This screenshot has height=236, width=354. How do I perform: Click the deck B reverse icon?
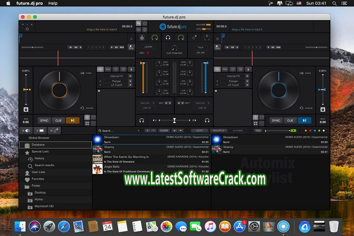click(301, 108)
